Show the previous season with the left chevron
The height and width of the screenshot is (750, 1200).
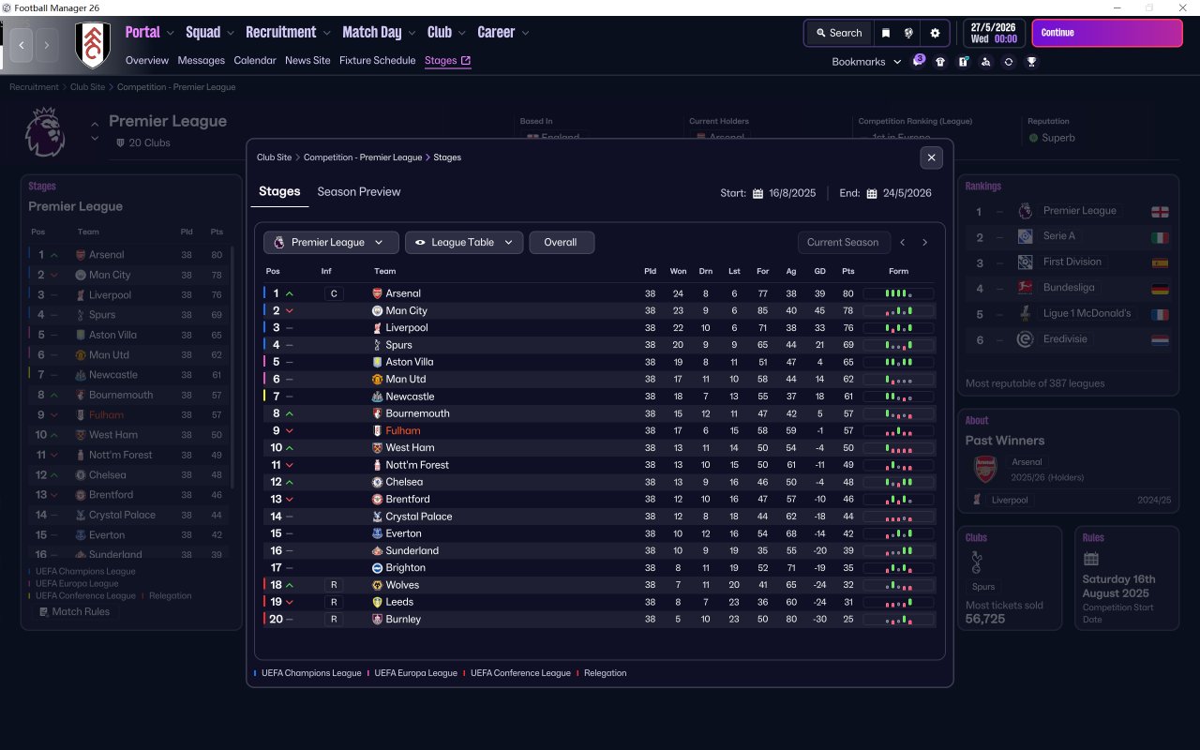coord(903,243)
